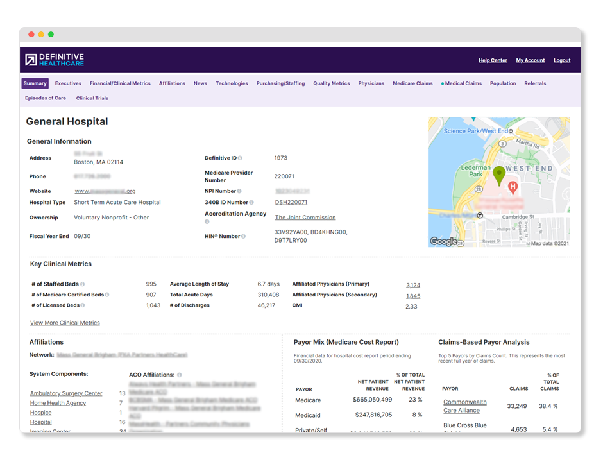Click the Logout link
The width and height of the screenshot is (603, 462).
[x=562, y=60]
